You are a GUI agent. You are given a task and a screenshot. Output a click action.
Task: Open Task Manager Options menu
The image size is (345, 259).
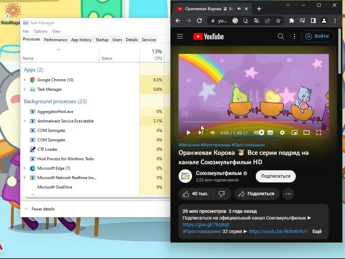(40, 31)
